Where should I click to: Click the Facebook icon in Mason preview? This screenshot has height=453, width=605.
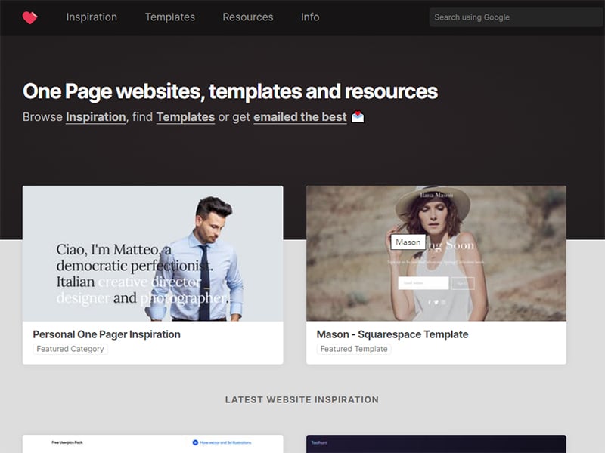click(x=430, y=302)
